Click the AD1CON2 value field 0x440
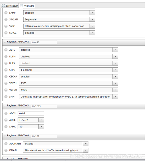The width and height of the screenshot is (145, 161). (x=44, y=42)
